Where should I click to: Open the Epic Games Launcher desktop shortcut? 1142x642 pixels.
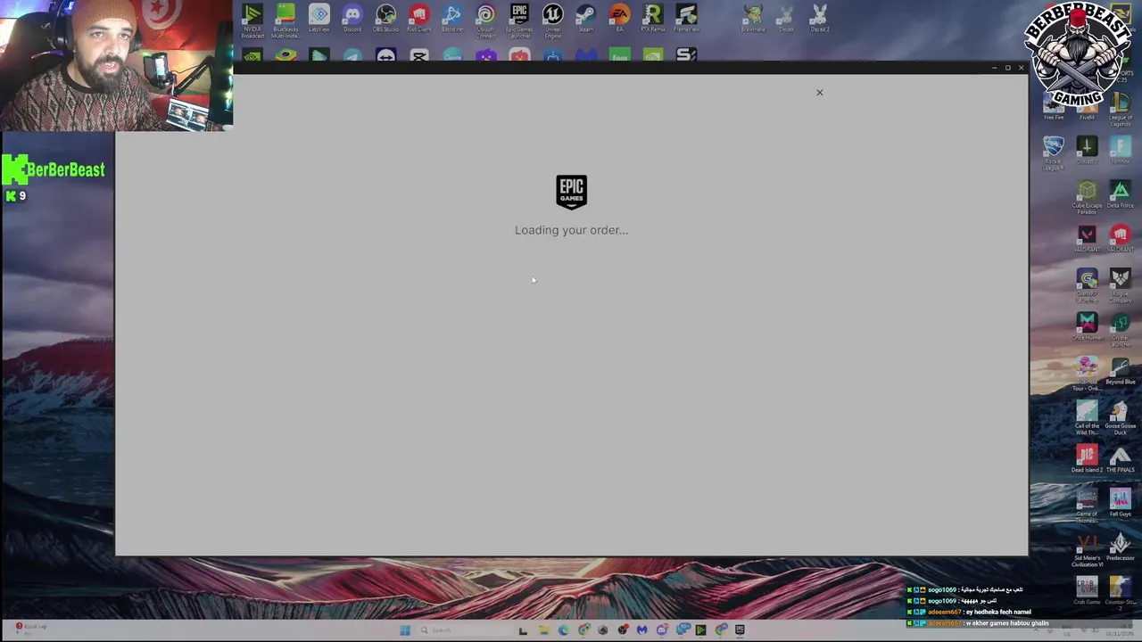519,20
